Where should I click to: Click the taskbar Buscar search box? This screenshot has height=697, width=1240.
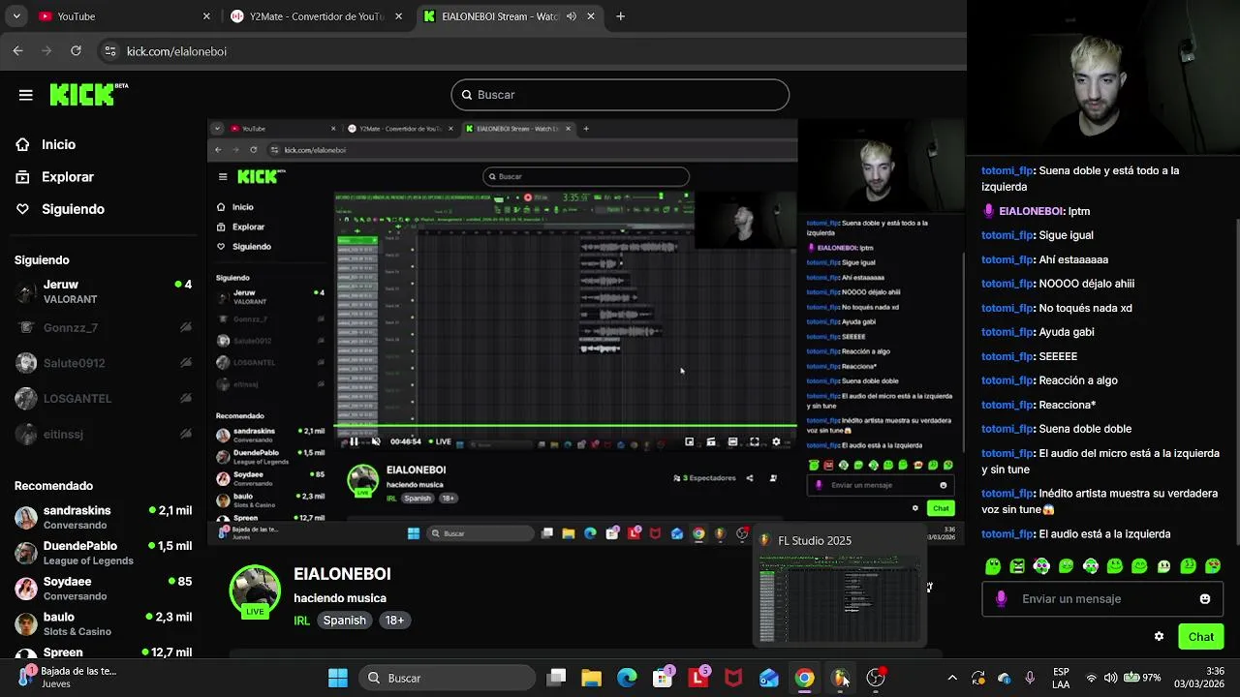[x=446, y=679]
